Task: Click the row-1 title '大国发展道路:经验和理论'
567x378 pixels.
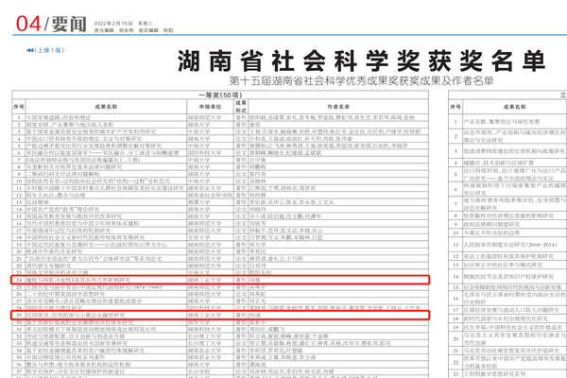Action: pos(59,117)
